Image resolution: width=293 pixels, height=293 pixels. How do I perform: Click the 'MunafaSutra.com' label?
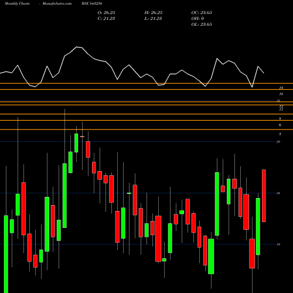[57, 4]
